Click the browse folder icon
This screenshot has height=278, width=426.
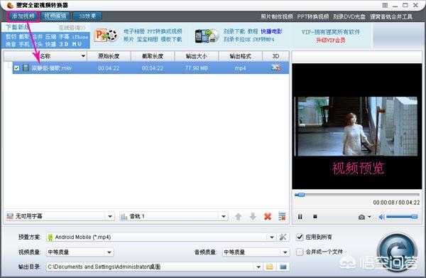tap(270, 267)
